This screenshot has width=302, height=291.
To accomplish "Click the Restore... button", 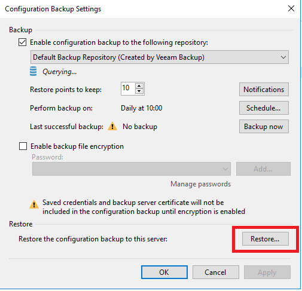I will click(266, 238).
